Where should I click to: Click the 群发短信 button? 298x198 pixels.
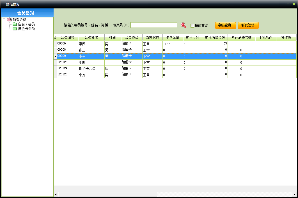[x=248, y=25]
